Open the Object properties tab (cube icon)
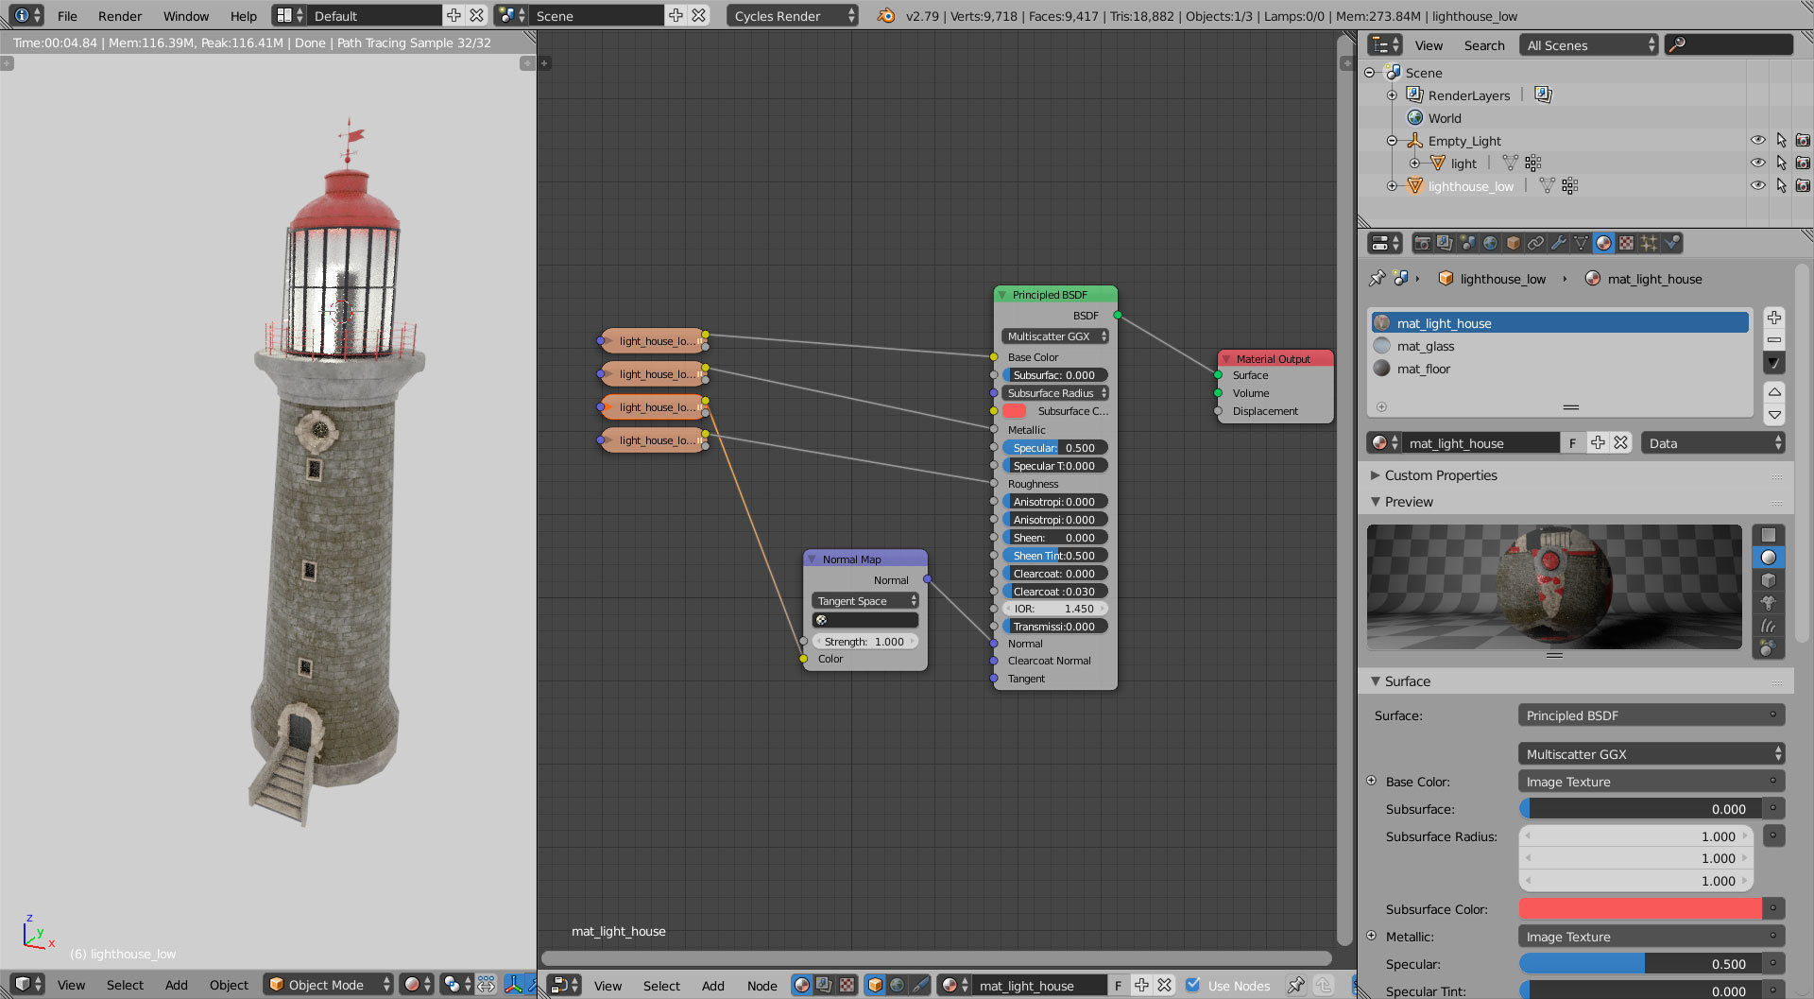Viewport: 1814px width, 999px height. point(1513,243)
